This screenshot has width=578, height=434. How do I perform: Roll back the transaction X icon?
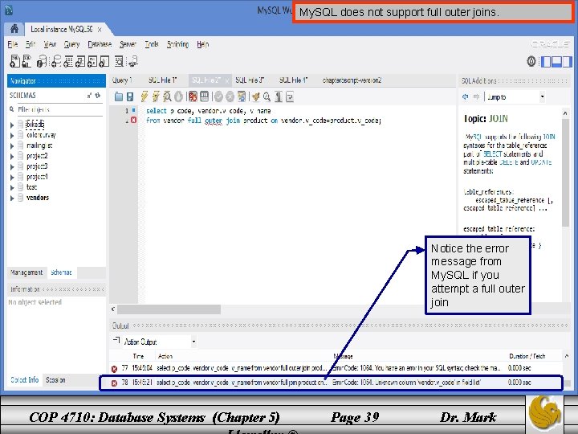click(230, 97)
